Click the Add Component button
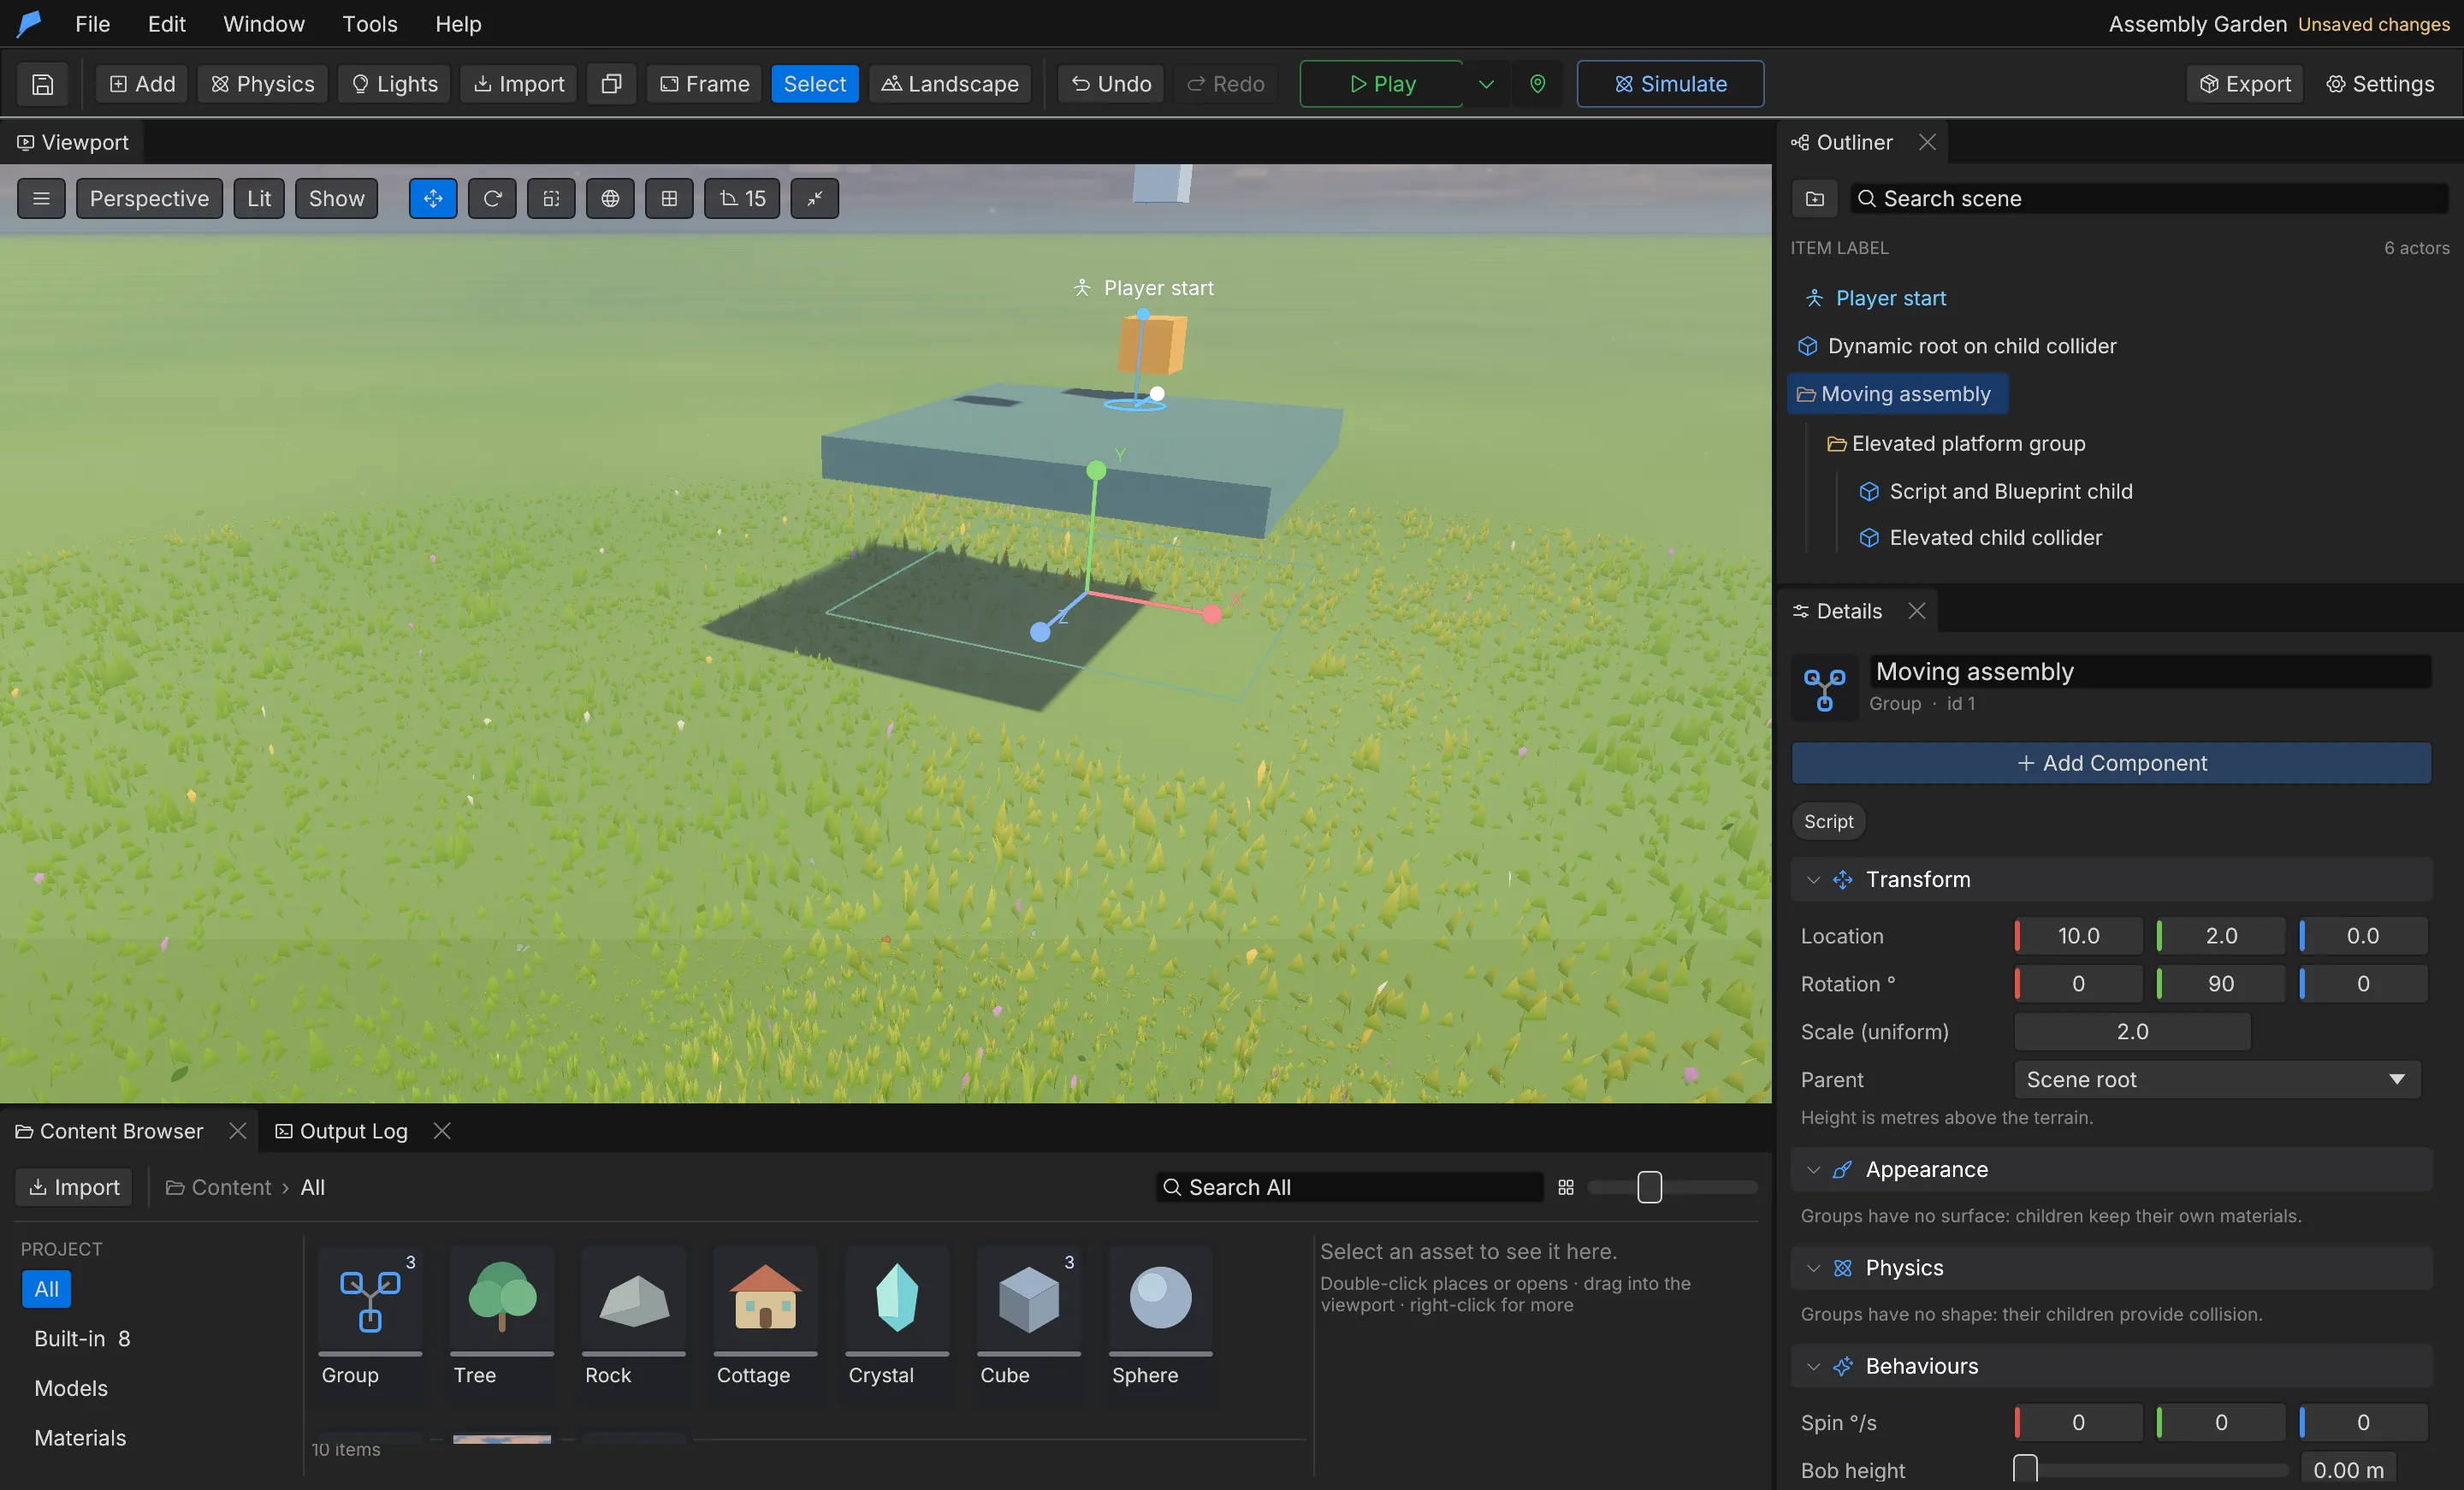2464x1490 pixels. (2111, 763)
